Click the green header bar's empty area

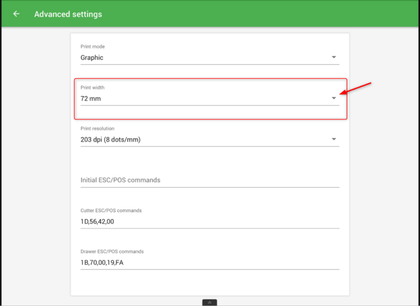(x=262, y=14)
